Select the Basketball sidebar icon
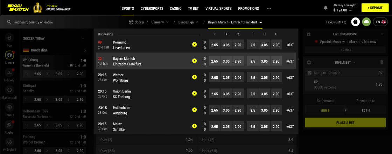Image resolution: width=392 pixels, height=154 pixels. (x=9, y=90)
